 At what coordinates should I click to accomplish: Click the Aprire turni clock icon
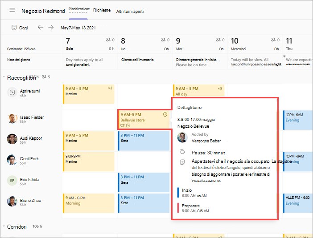pyautogui.click(x=12, y=92)
